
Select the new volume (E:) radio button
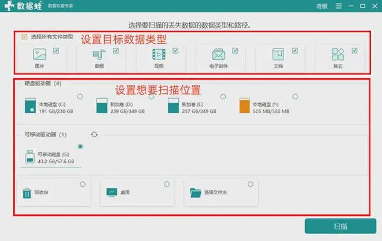tap(223, 97)
